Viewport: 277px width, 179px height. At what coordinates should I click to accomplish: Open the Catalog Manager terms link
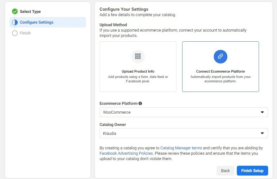(181, 148)
